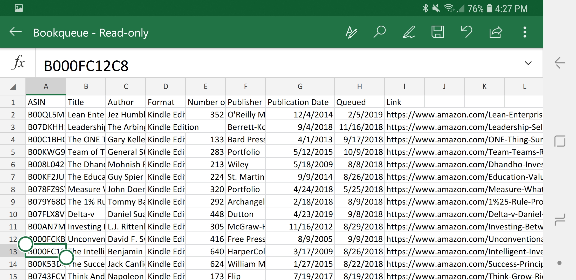
Task: Expand the formula bar with chevron
Action: [x=528, y=63]
